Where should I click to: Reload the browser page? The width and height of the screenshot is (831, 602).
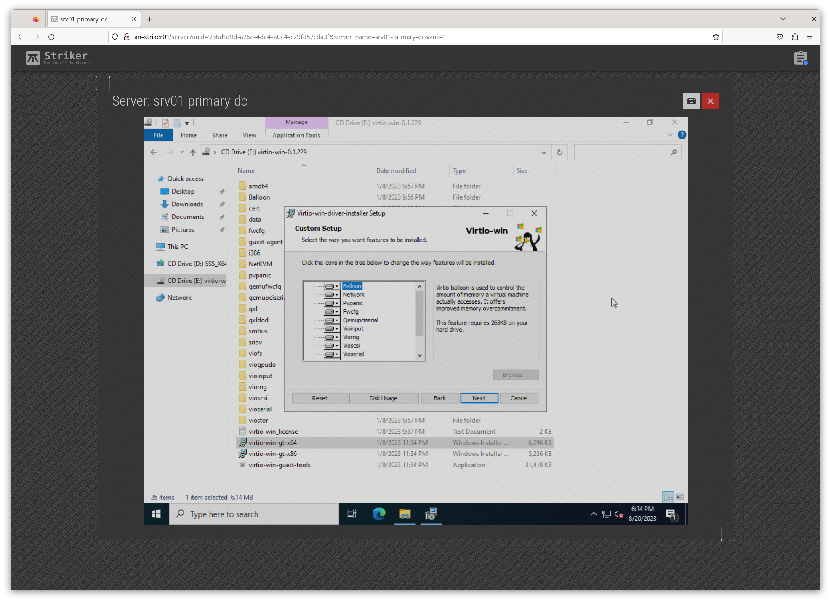point(51,37)
